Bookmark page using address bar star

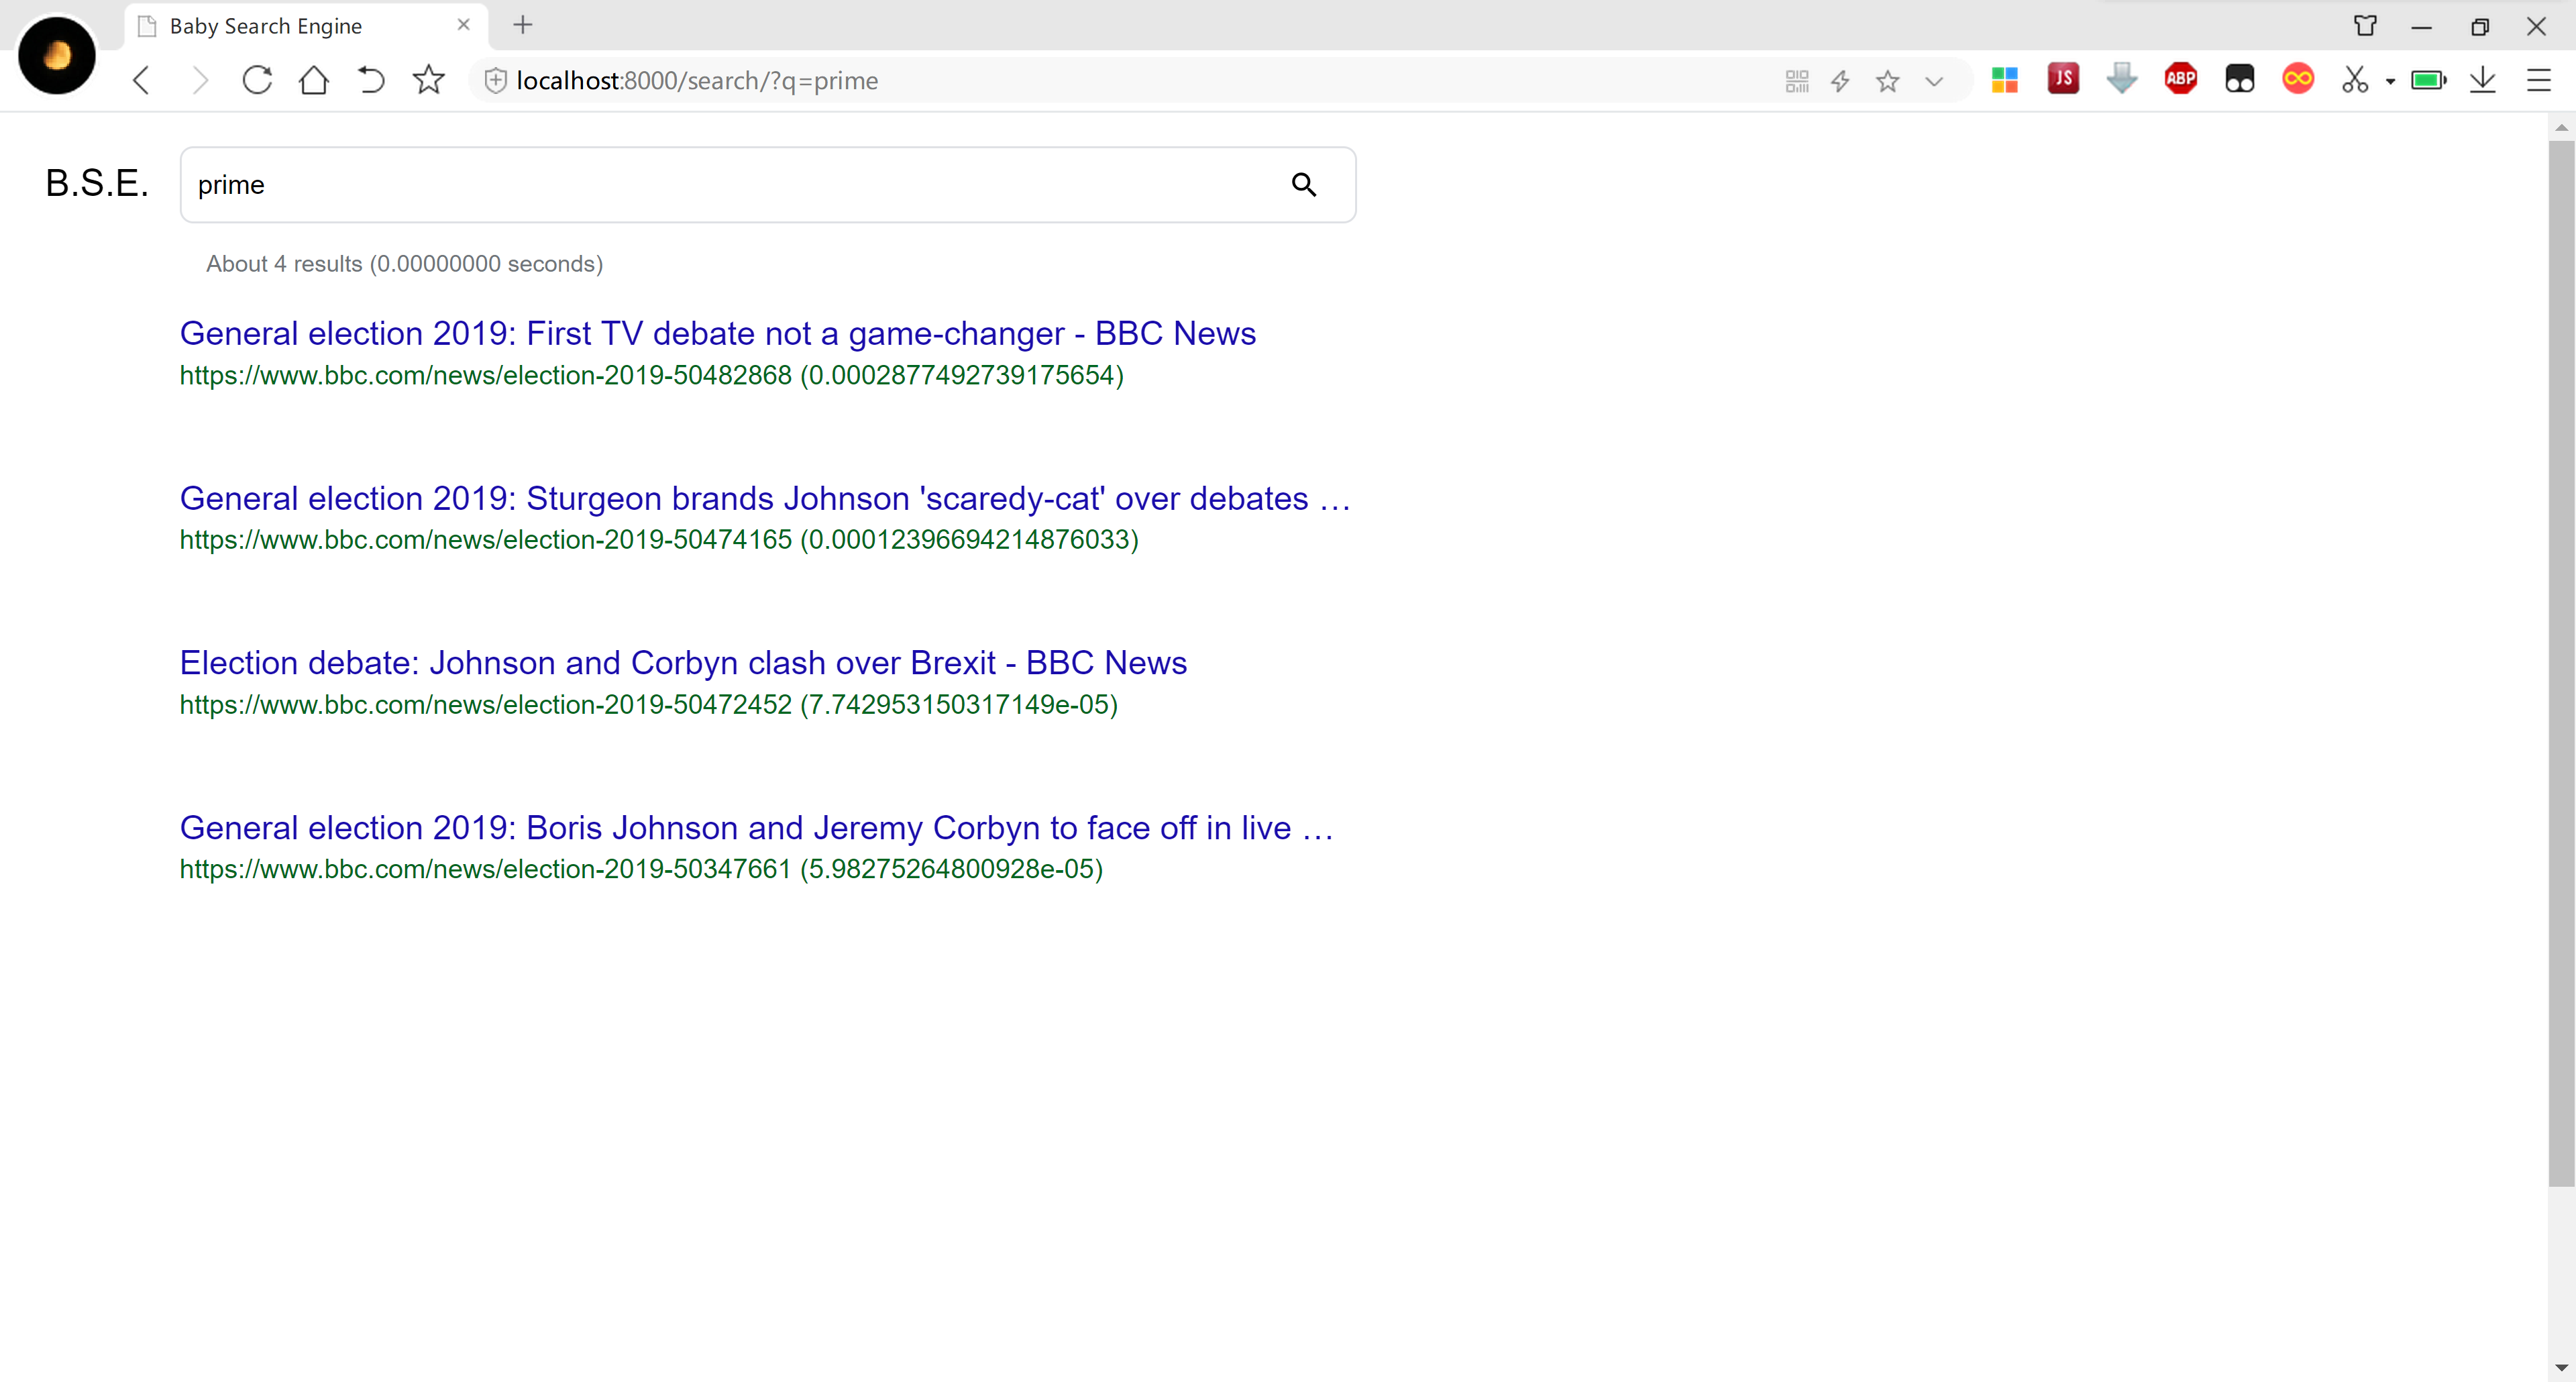[x=1887, y=81]
